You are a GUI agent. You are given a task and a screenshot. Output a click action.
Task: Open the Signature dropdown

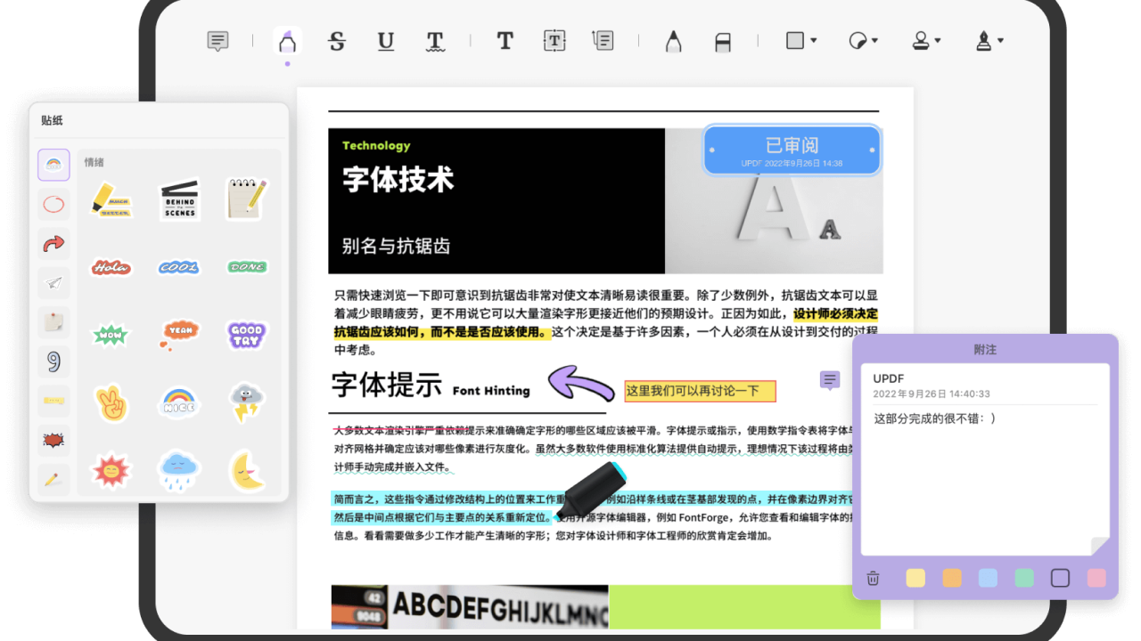coord(988,41)
